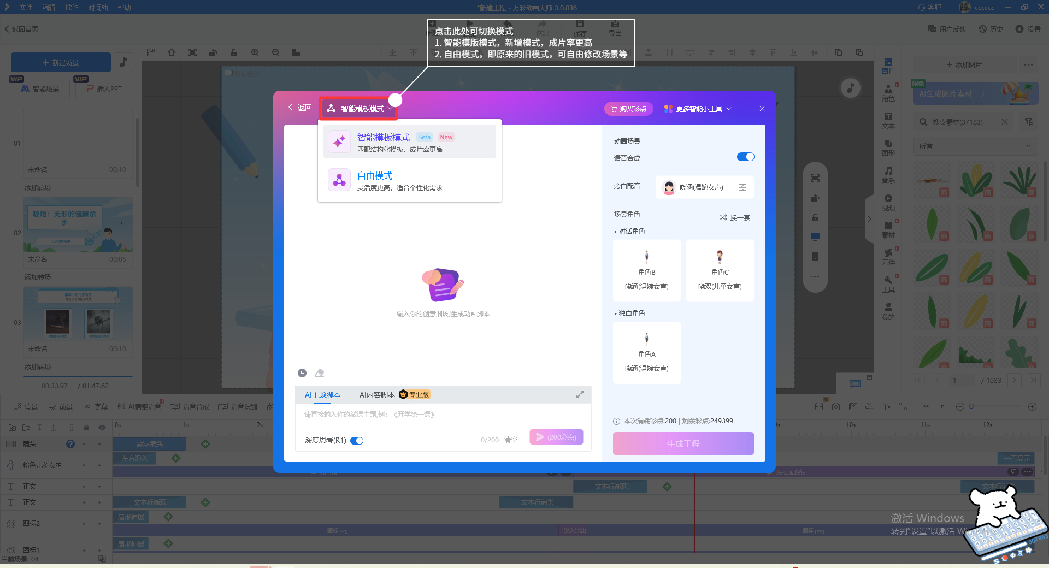Open the 智能模板模式 mode dropdown
The height and width of the screenshot is (568, 1049).
(x=359, y=109)
